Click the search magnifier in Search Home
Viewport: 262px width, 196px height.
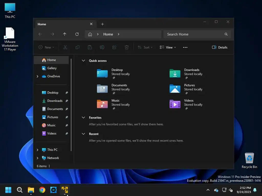click(x=226, y=34)
